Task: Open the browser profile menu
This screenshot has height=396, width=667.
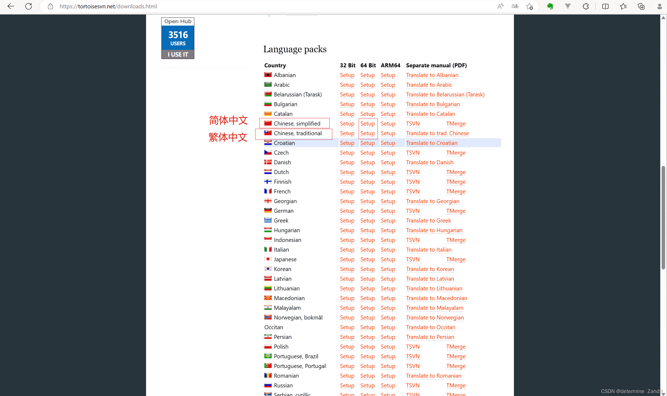Action: click(660, 6)
